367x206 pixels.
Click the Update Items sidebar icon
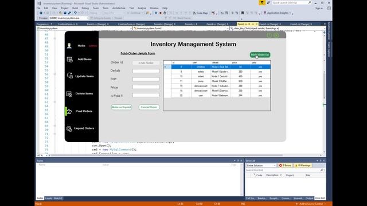coord(70,76)
